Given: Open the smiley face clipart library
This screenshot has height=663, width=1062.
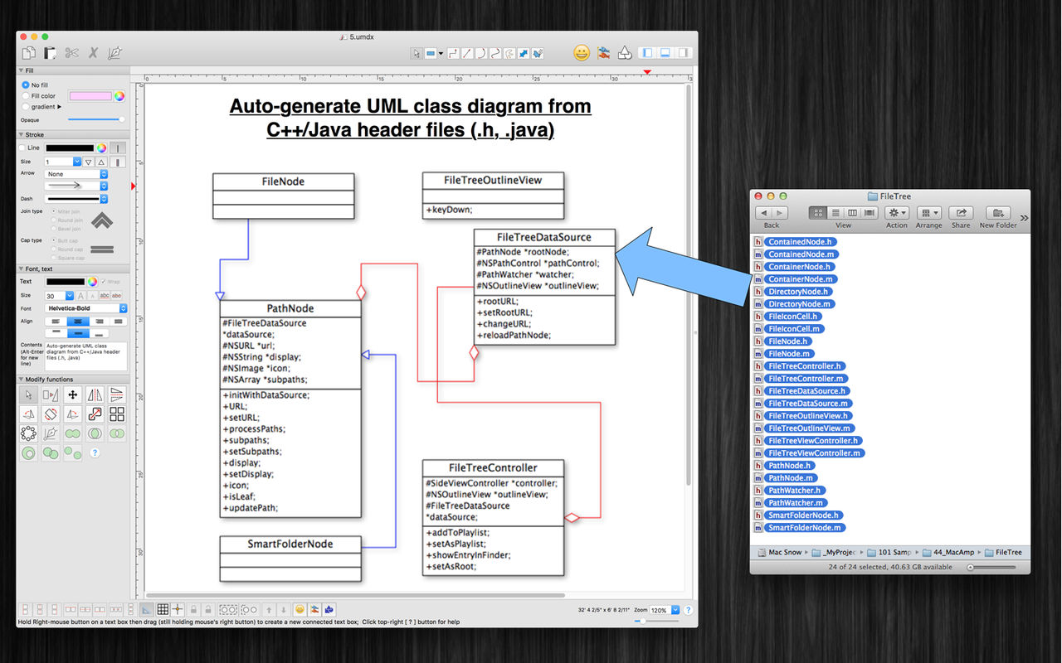Looking at the screenshot, I should [582, 53].
